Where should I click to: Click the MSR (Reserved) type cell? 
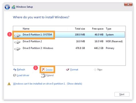coord(114,41)
